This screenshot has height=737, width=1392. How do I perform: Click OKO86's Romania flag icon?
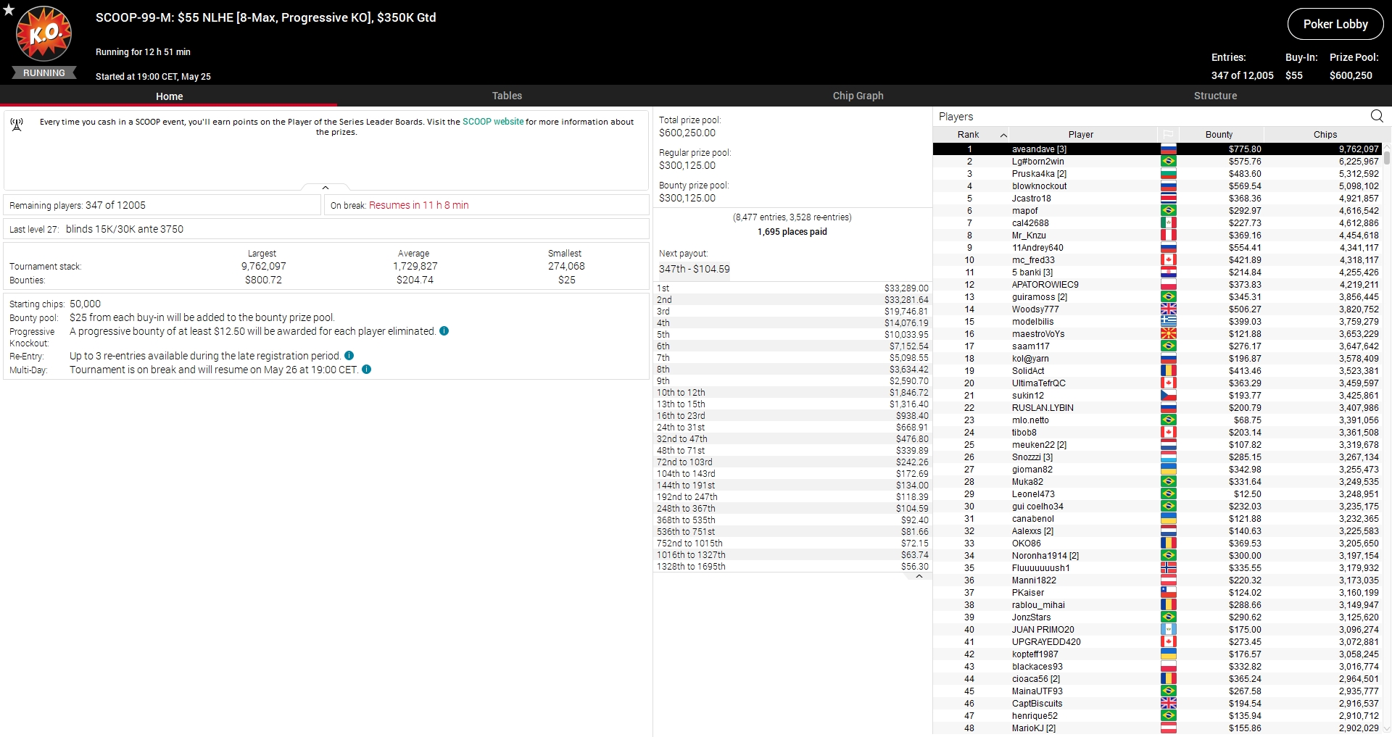pos(1168,544)
